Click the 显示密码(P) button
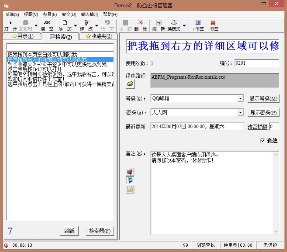This screenshot has width=287, height=252. tap(263, 113)
